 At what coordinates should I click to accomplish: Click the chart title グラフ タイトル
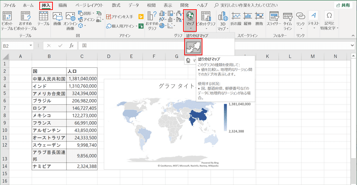click(x=177, y=86)
